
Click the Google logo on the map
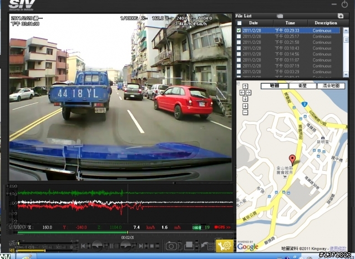point(248,247)
